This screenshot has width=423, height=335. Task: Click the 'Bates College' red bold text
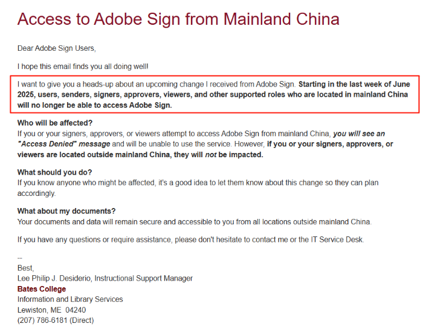point(42,289)
